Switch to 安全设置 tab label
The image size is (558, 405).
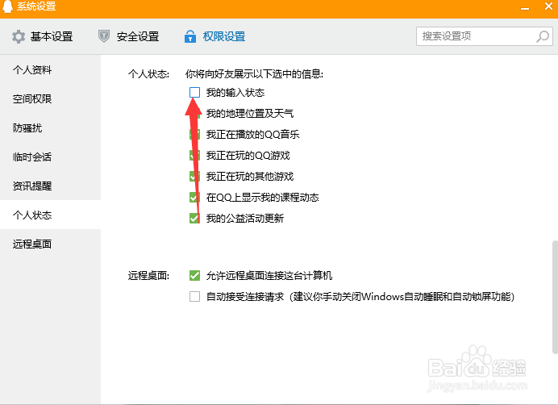[x=138, y=36]
